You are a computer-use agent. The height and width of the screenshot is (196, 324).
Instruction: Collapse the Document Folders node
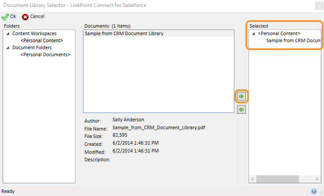point(8,48)
